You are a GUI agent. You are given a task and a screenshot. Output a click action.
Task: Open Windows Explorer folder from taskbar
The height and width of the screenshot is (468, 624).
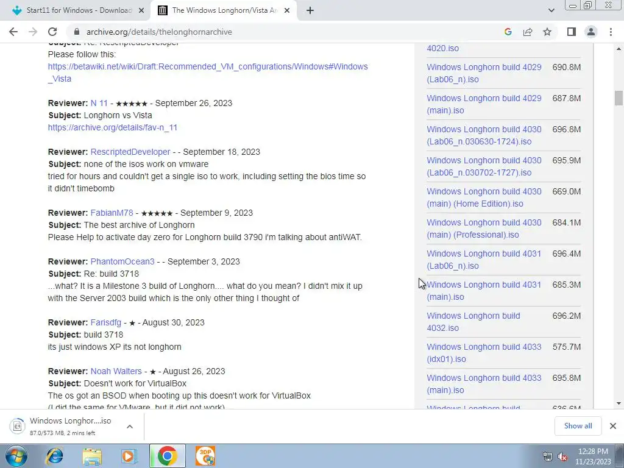click(92, 456)
